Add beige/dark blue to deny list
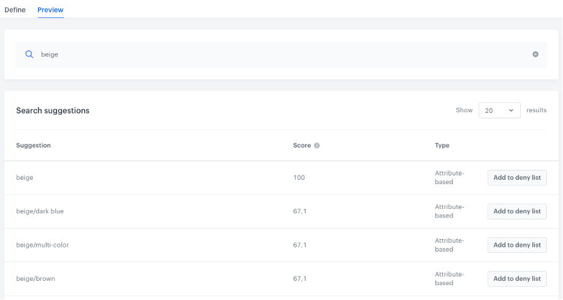 (516, 211)
